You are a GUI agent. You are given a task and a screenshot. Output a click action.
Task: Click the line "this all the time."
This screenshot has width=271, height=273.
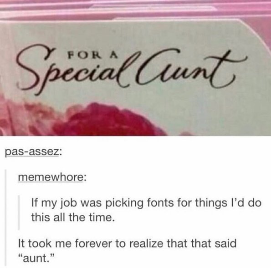click(x=73, y=217)
